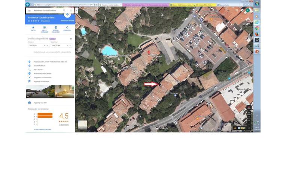Click the red location pin on the map
The image size is (286, 184).
click(x=149, y=53)
